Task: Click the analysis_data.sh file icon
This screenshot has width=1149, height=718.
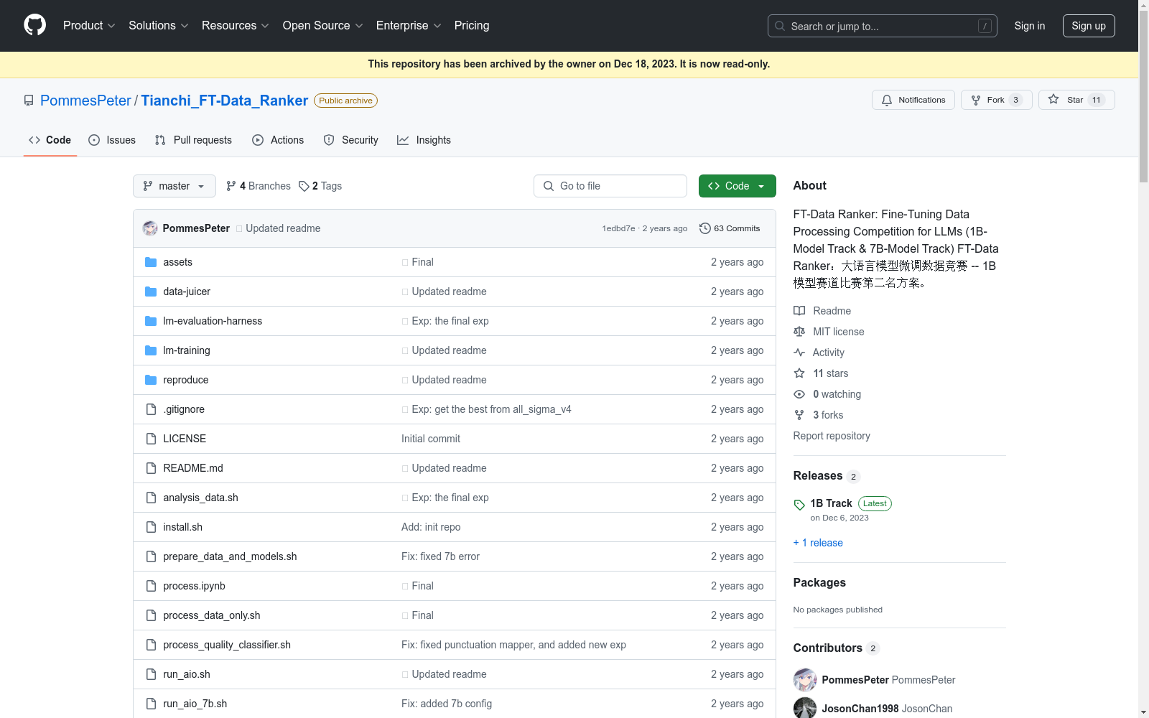Action: [151, 498]
